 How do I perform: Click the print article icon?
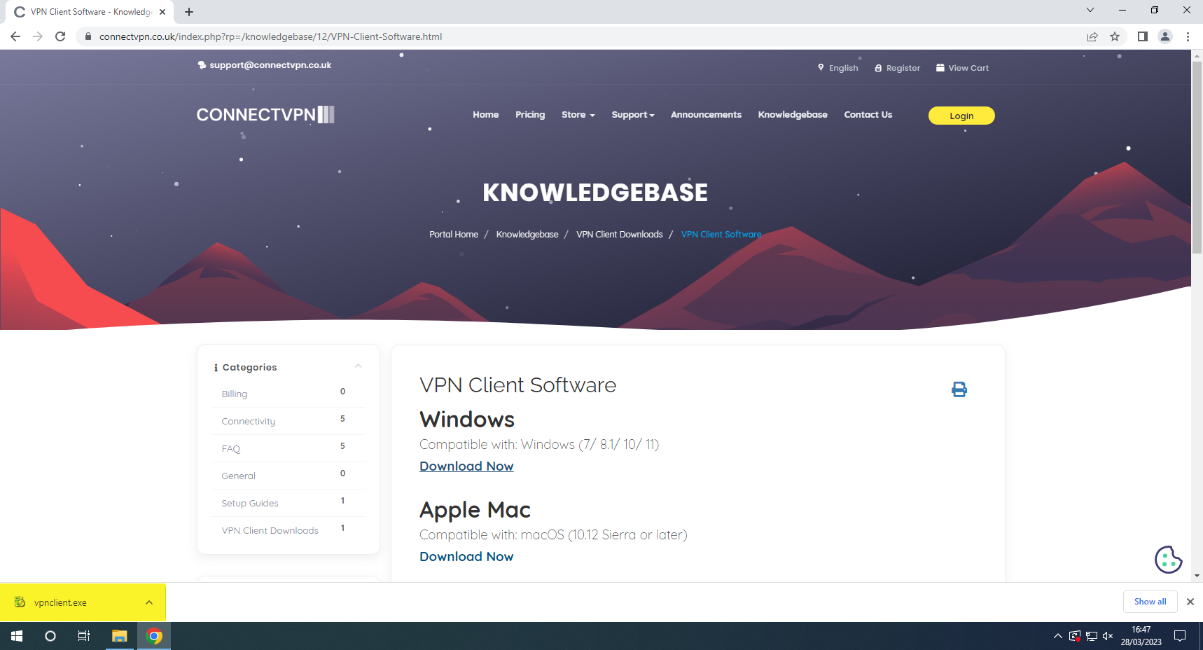959,389
